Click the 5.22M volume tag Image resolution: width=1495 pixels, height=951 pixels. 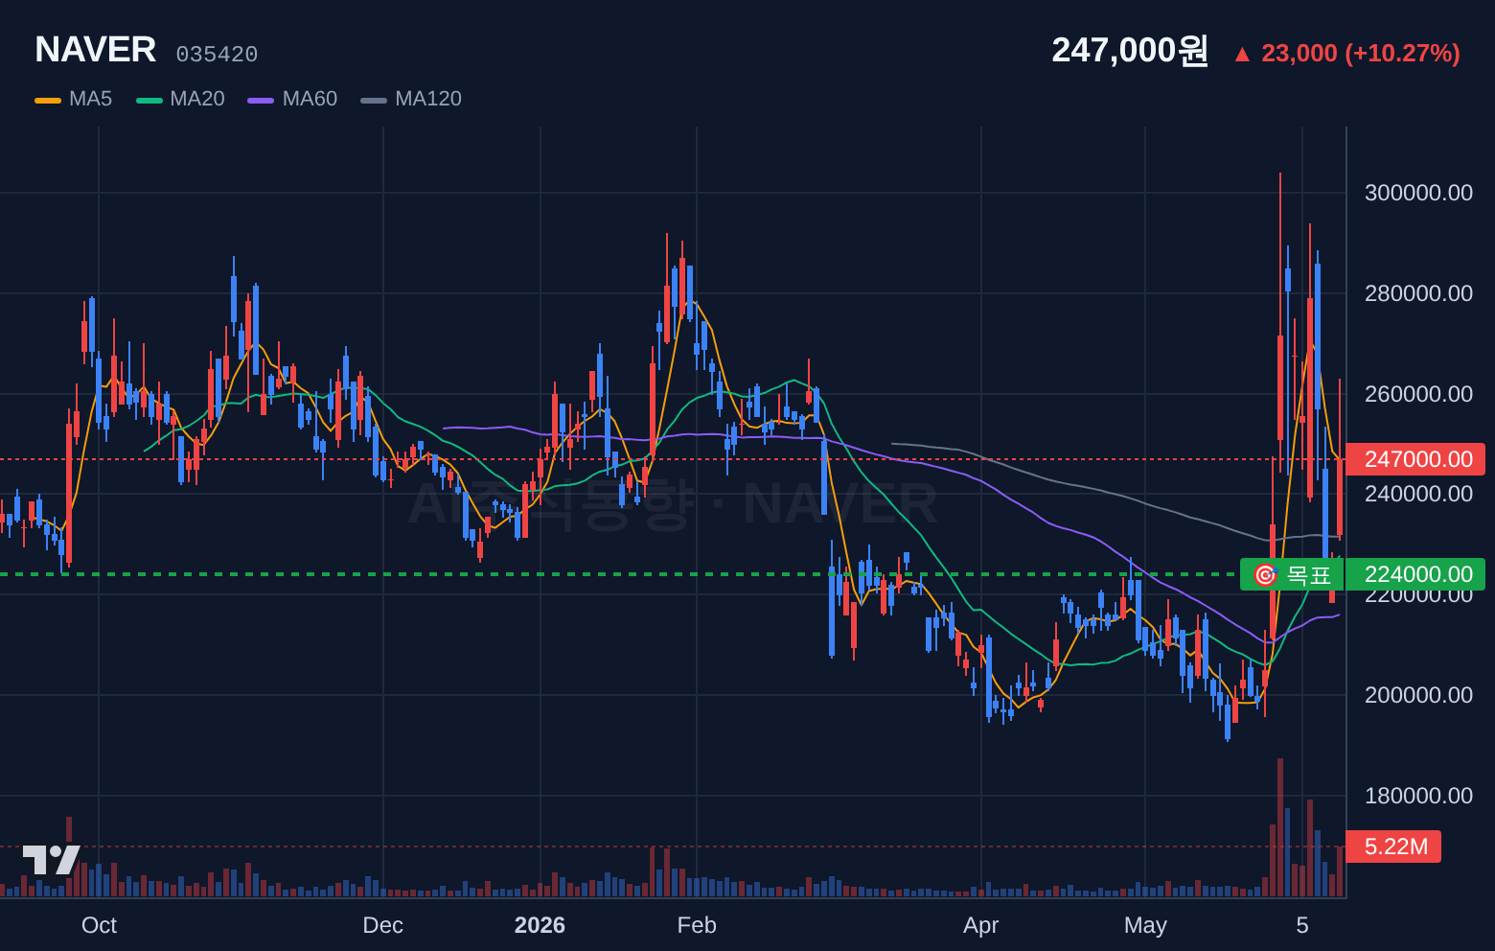click(x=1393, y=847)
